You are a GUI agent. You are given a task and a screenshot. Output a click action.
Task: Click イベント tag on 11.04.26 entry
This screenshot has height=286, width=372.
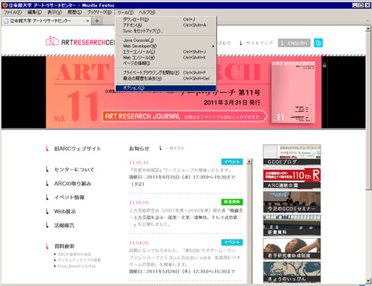(232, 242)
